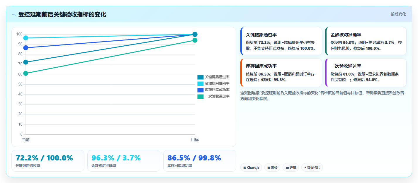418x183 pixels.
Task: Click card text starting 修复前 96.3%
Action: (x=366, y=45)
